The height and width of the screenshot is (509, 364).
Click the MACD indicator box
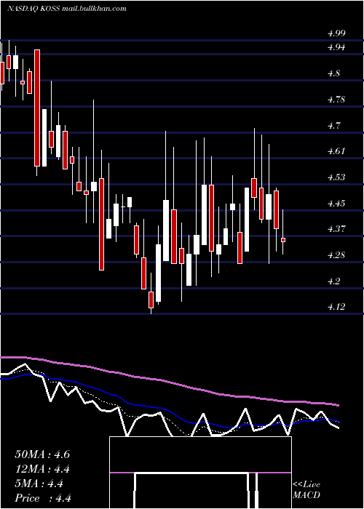(x=200, y=473)
